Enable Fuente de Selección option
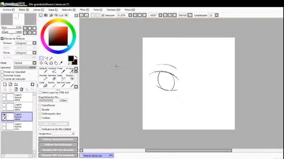Screen dimensions: 284x159 coord(2,79)
